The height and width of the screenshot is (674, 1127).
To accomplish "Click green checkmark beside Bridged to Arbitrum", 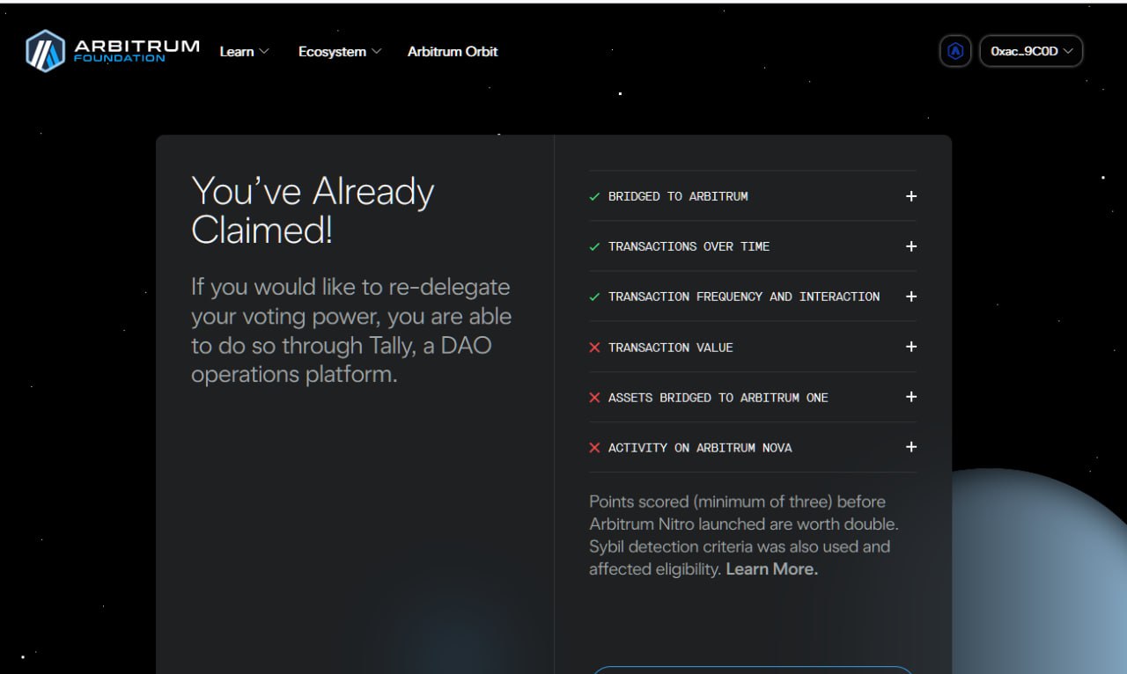I will coord(594,197).
